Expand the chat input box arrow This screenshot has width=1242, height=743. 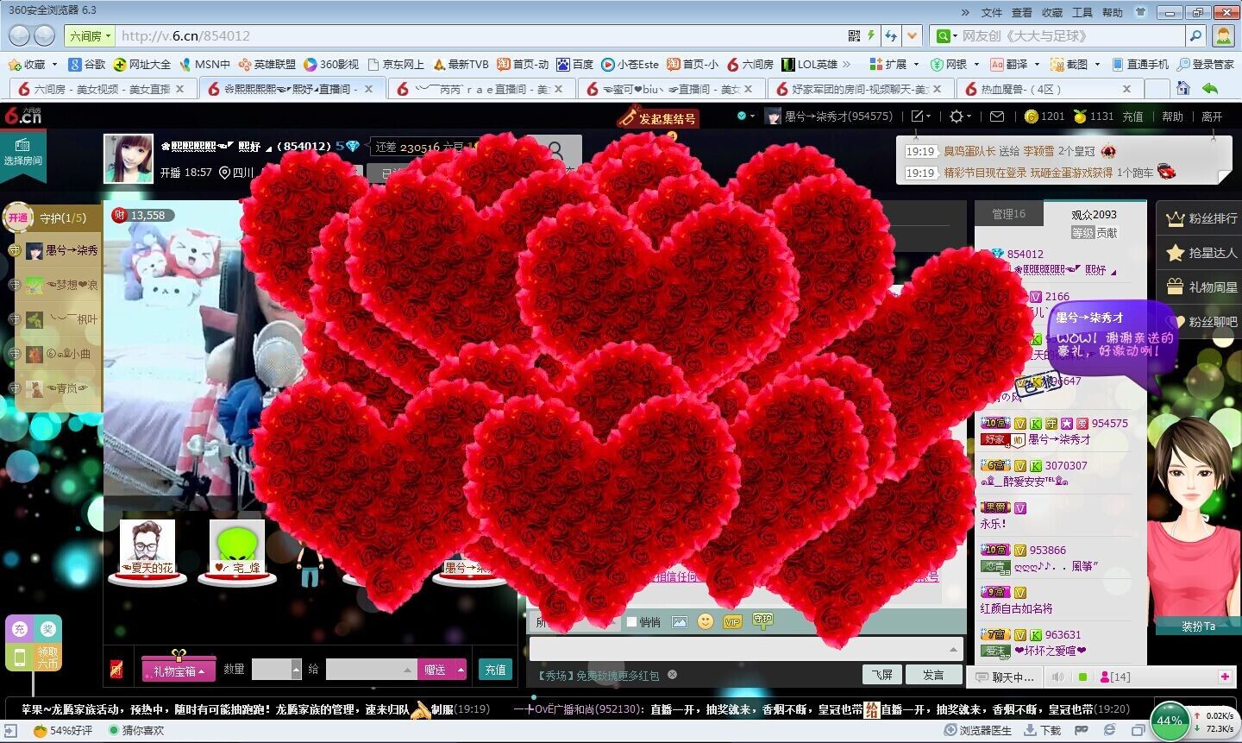coord(953,648)
